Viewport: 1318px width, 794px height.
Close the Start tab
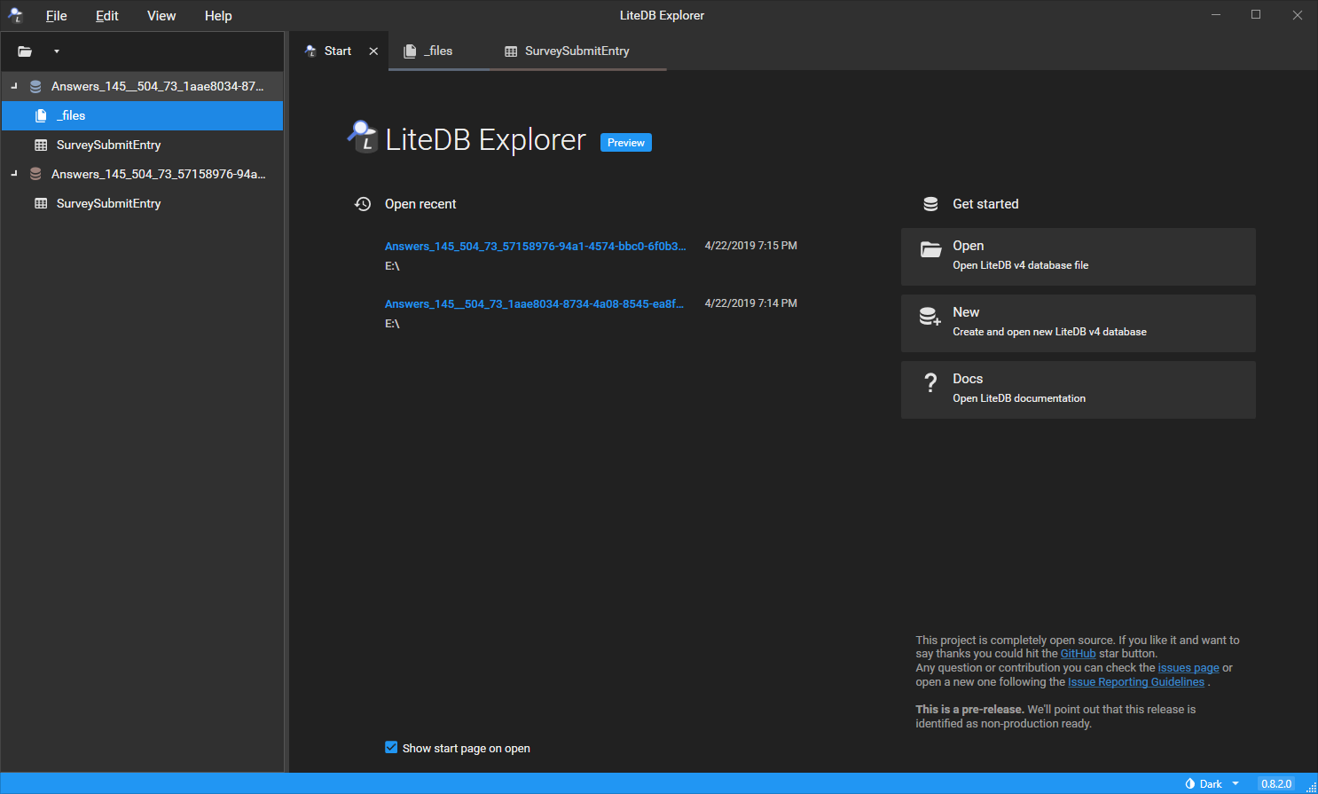click(x=373, y=51)
